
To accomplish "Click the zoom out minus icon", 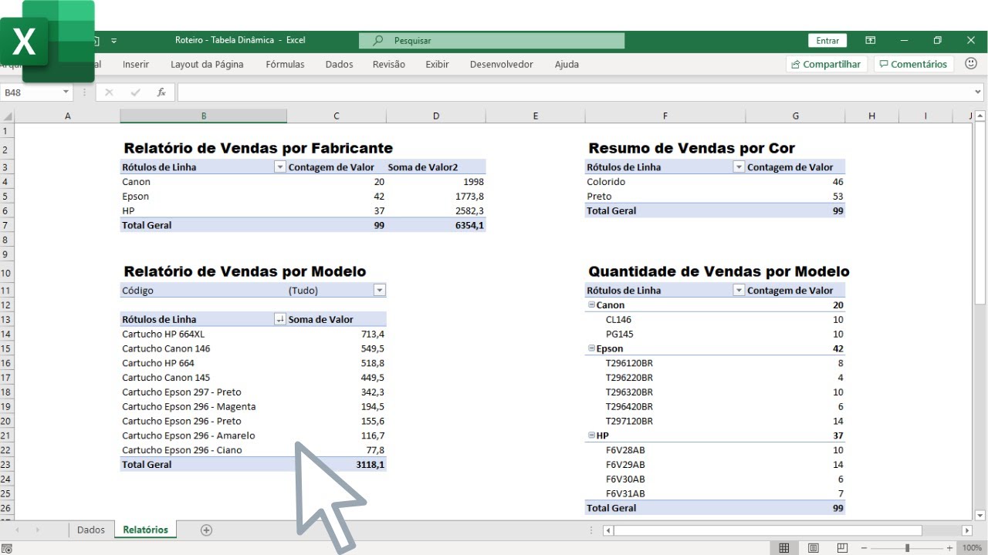I will (864, 548).
